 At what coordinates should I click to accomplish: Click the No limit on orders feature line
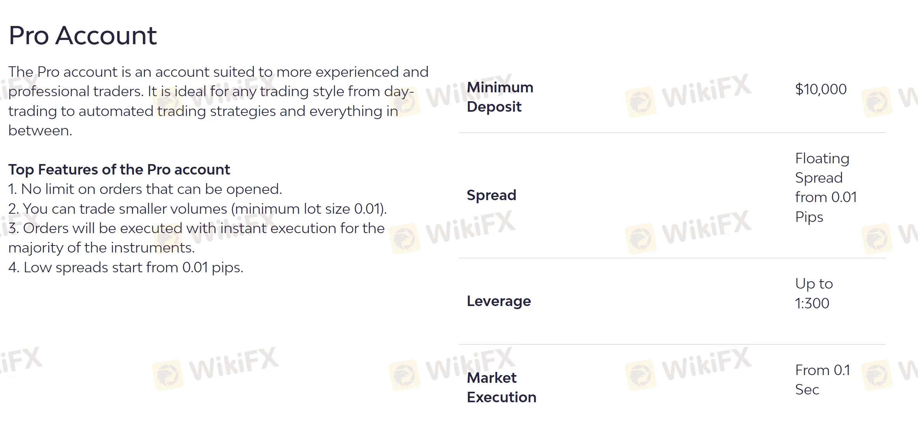[145, 189]
